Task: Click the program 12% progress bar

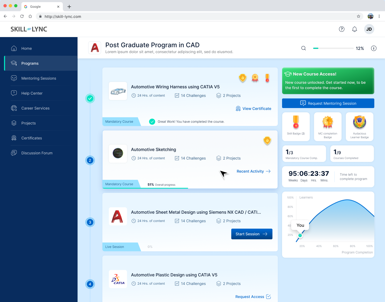Action: [x=333, y=48]
